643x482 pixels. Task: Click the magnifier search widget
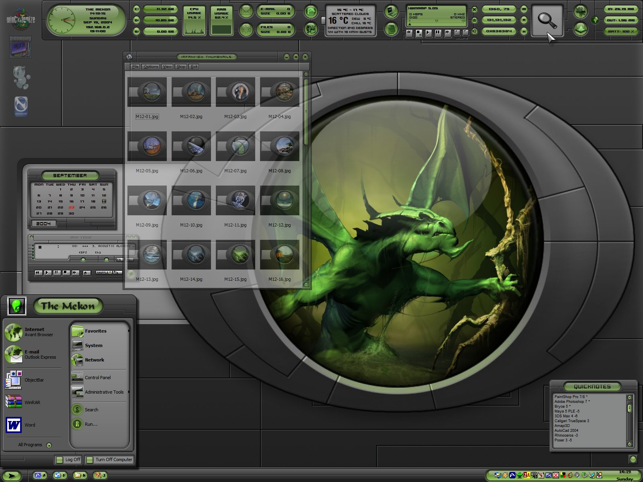(x=547, y=21)
